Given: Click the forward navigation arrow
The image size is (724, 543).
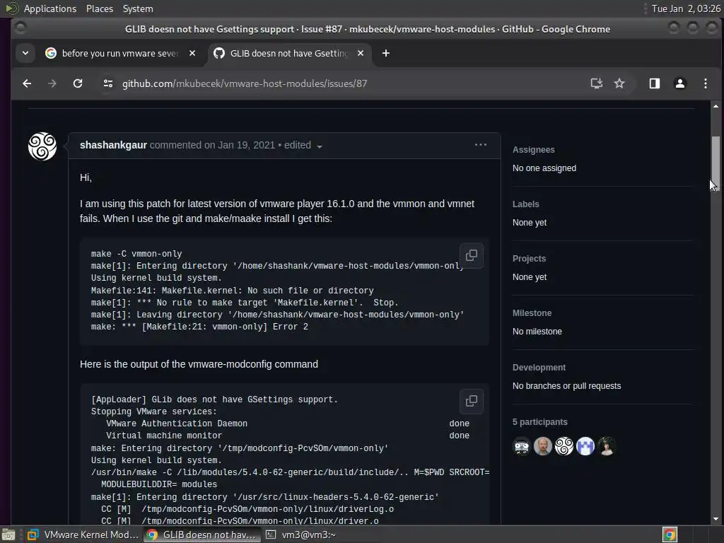Looking at the screenshot, I should [x=52, y=83].
